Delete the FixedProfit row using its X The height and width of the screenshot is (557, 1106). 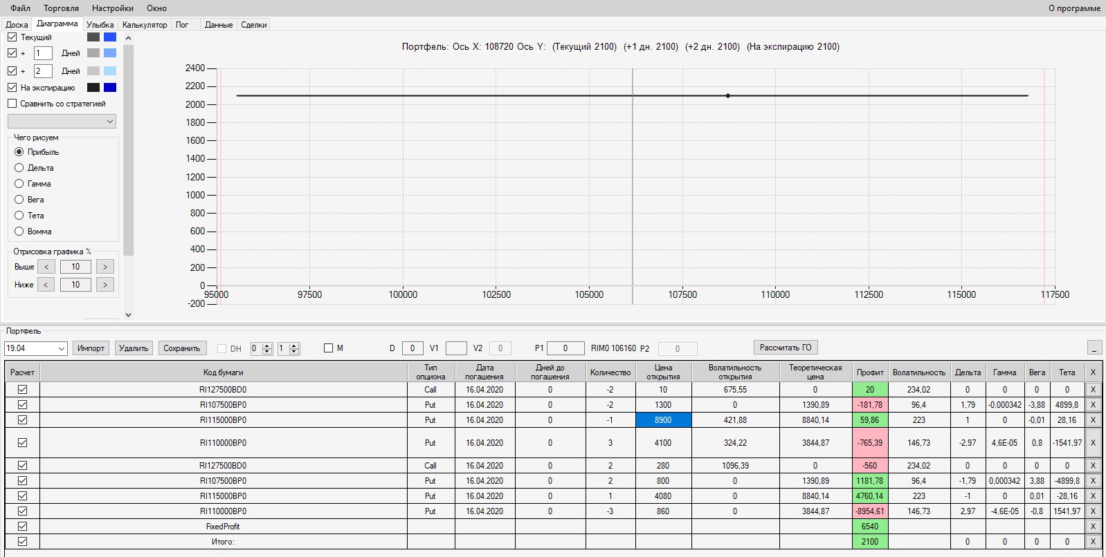(1093, 527)
